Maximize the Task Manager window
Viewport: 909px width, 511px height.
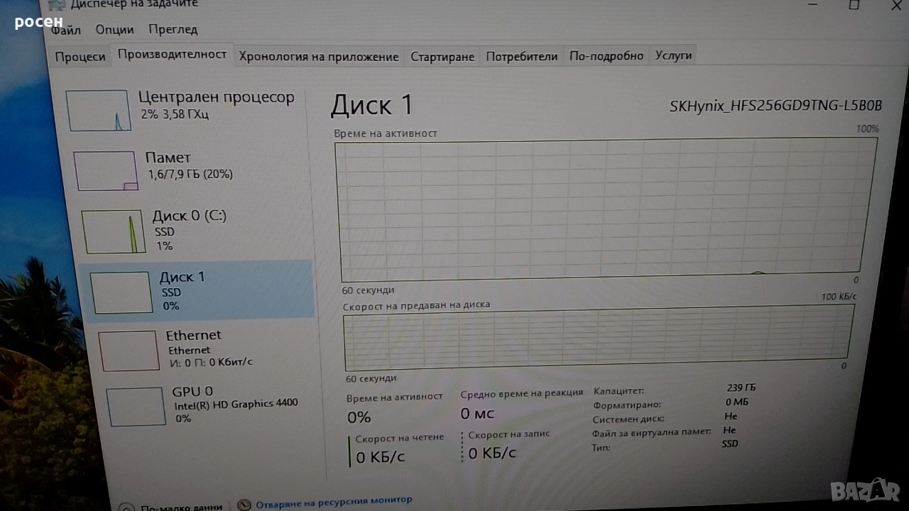pos(854,6)
